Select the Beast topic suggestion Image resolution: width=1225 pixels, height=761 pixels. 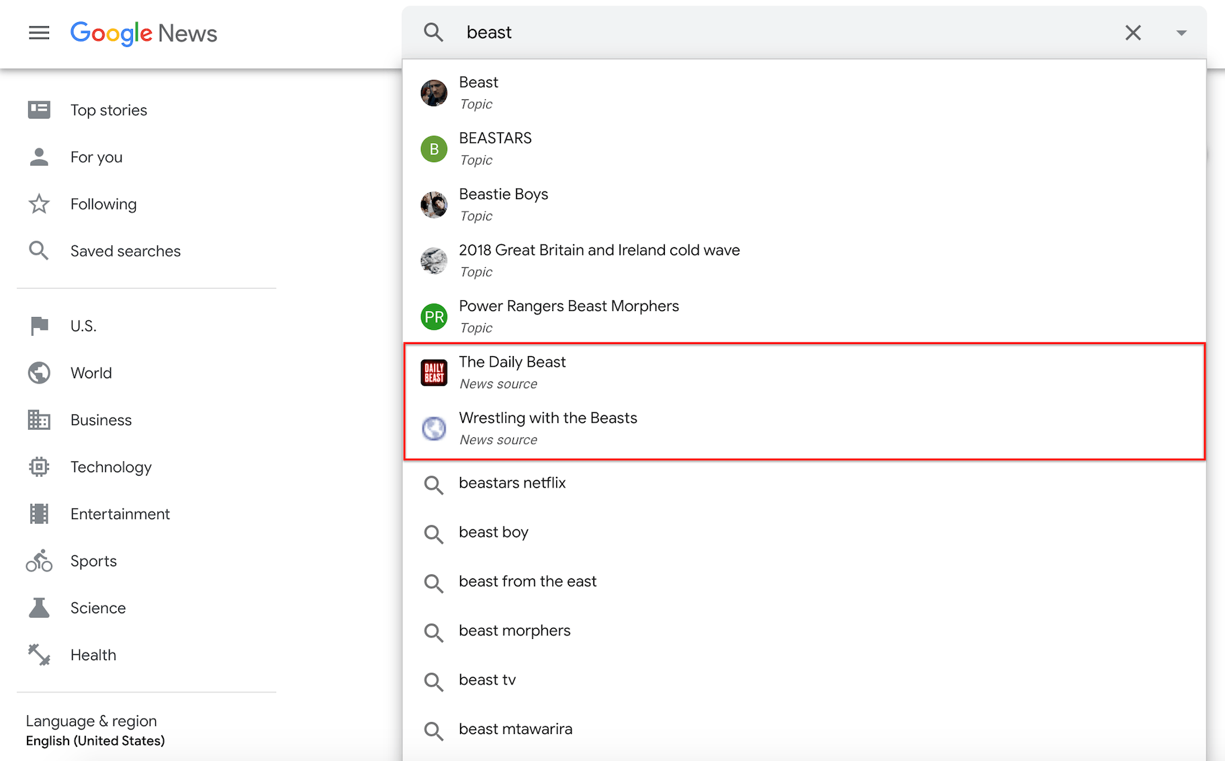click(479, 92)
